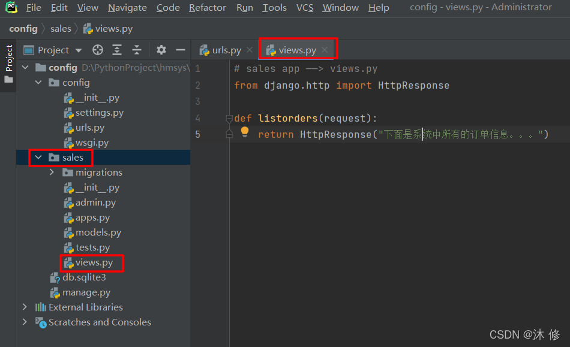The image size is (570, 347).
Task: Click config in the breadcrumb bar
Action: 23,29
